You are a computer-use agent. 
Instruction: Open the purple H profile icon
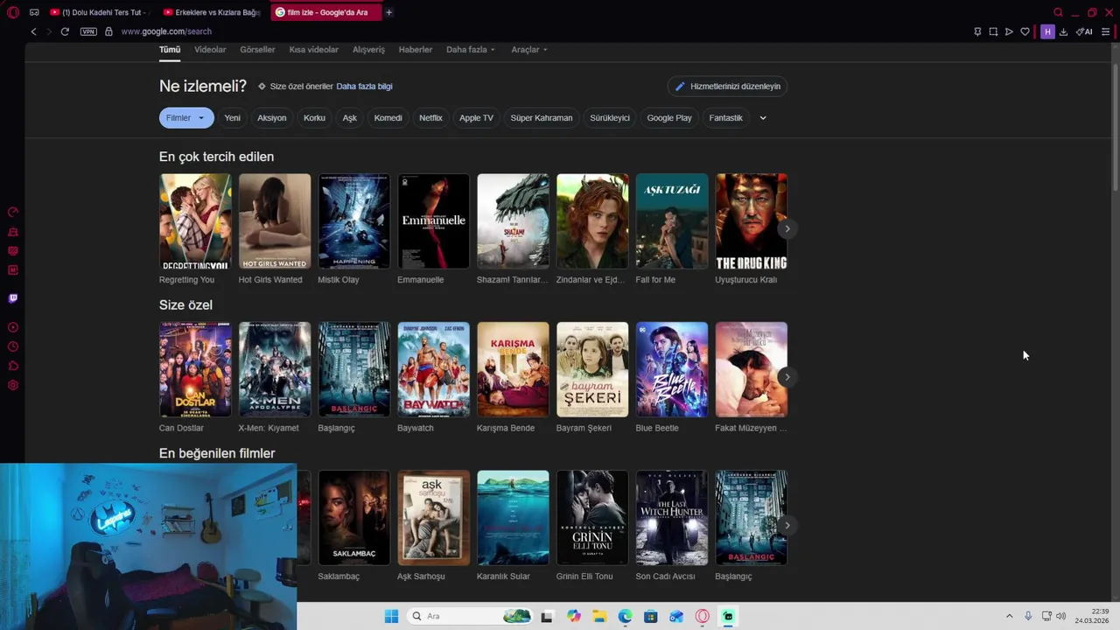[1047, 31]
